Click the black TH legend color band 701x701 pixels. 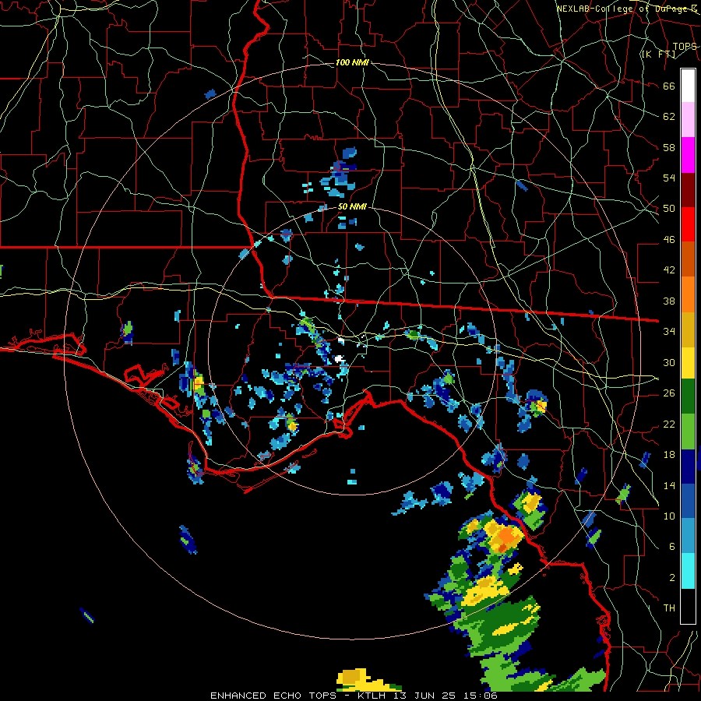(x=688, y=606)
